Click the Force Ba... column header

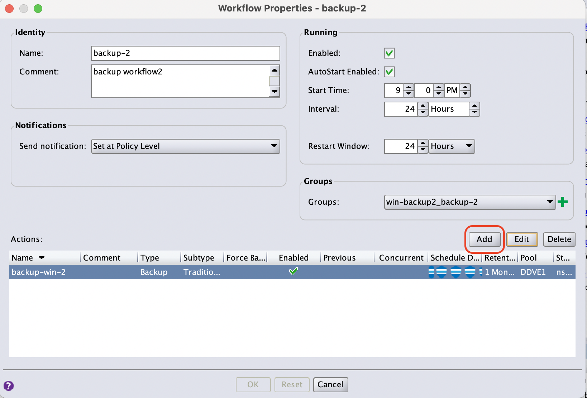[x=246, y=258]
